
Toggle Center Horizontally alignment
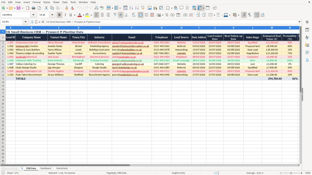[x=102, y=15]
